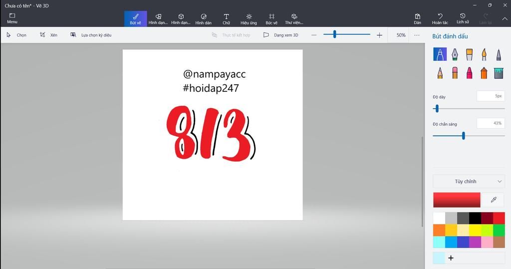This screenshot has height=269, width=511.
Task: Select the Marker brush
Action: point(440,54)
